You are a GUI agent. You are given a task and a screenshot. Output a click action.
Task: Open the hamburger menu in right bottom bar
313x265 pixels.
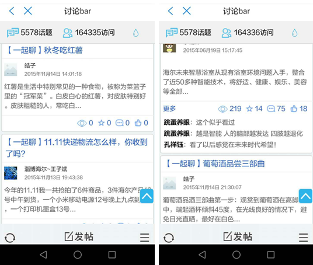pos(303,238)
